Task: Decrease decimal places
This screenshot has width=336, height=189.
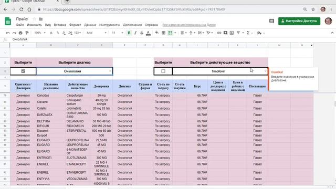Action: tap(64, 33)
